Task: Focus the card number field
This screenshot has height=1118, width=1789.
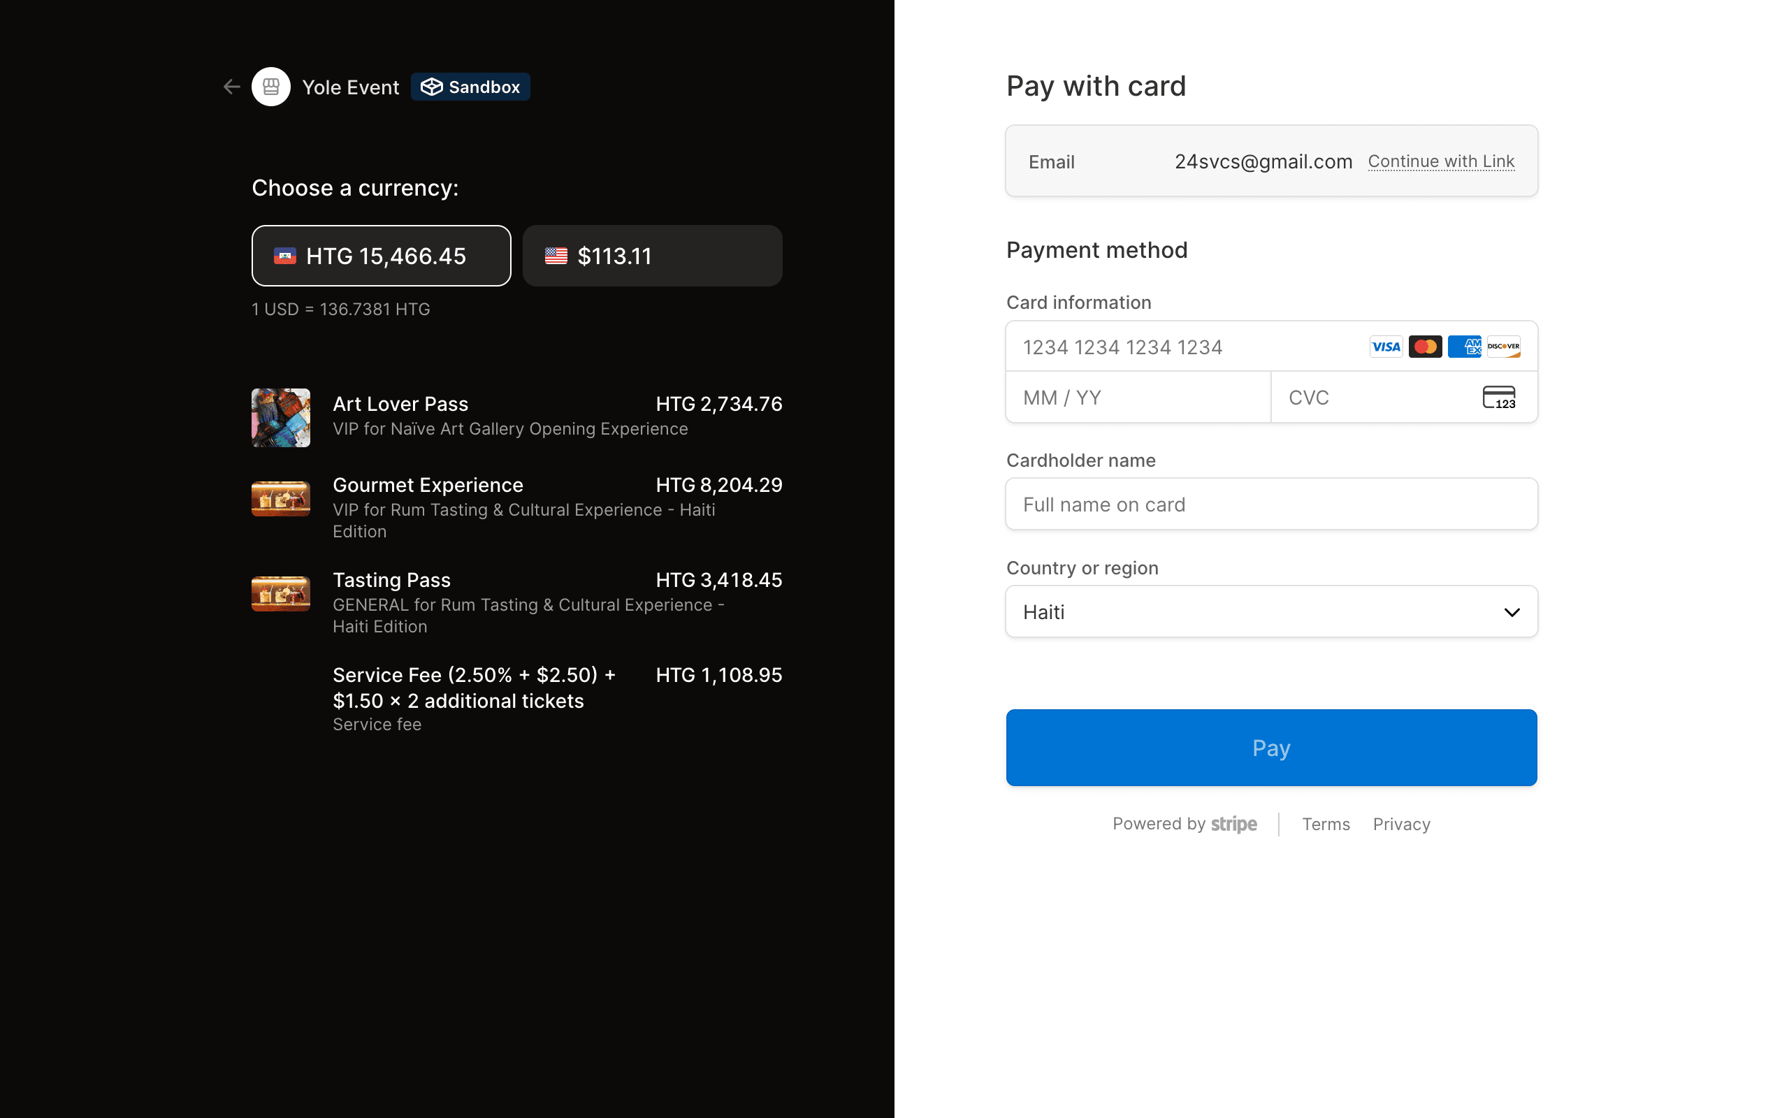Action: tap(1183, 347)
